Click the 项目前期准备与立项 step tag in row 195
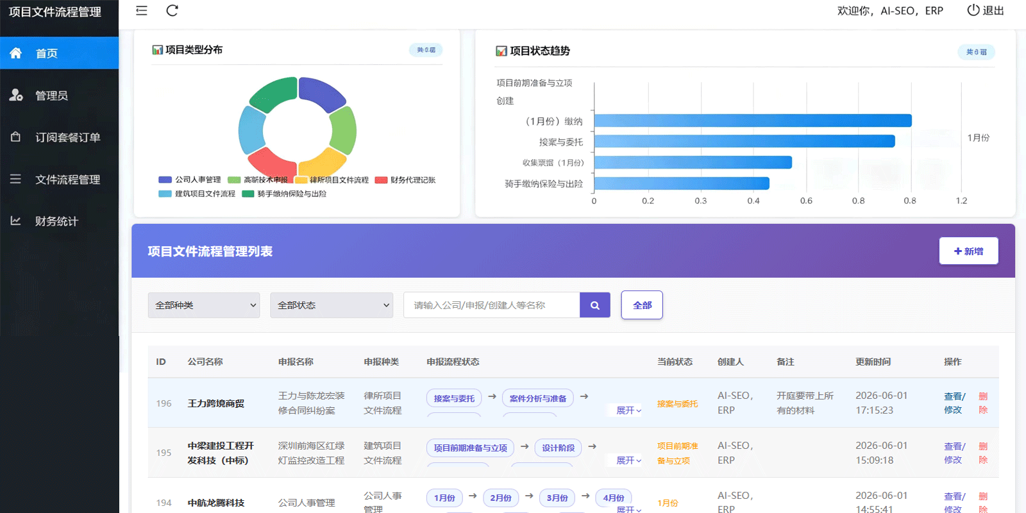 point(470,448)
